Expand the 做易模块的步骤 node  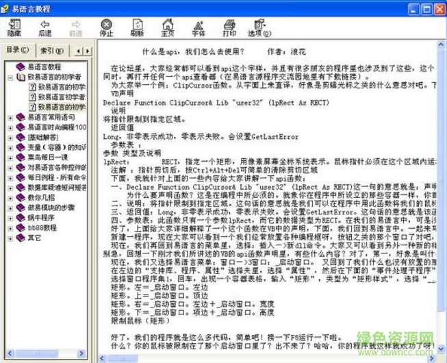10,208
